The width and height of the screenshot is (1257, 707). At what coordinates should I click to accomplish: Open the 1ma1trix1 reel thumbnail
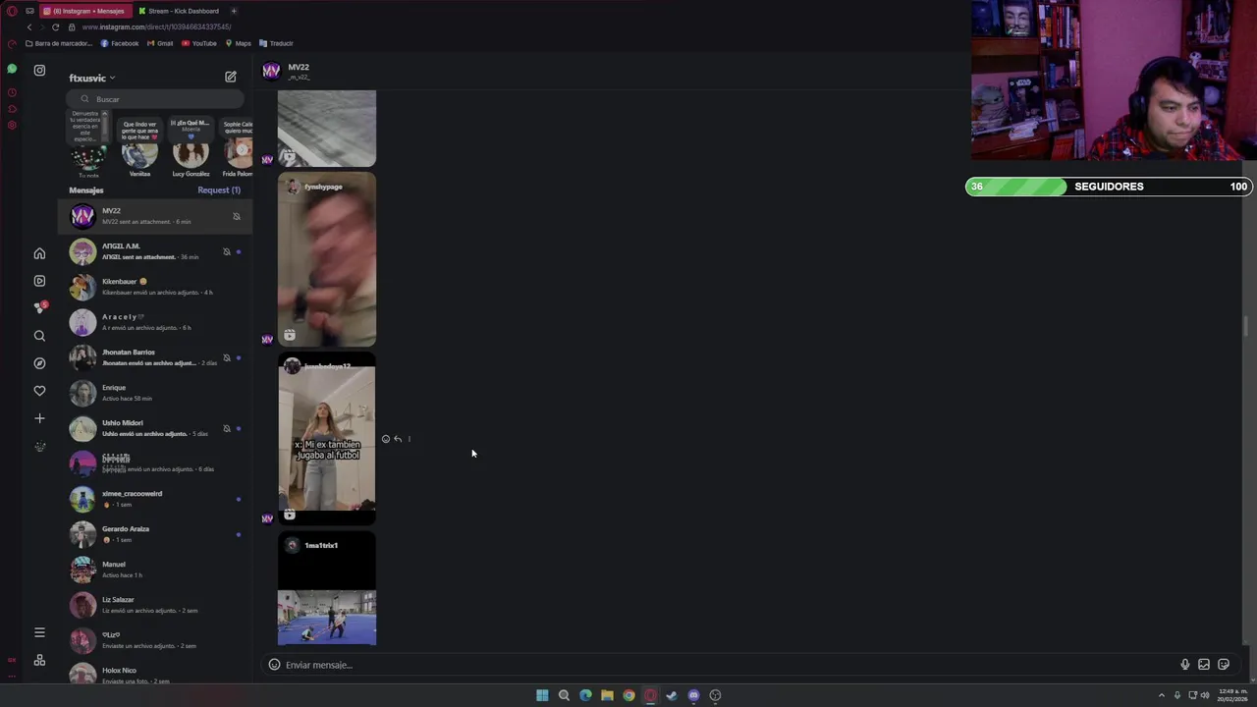coord(326,589)
